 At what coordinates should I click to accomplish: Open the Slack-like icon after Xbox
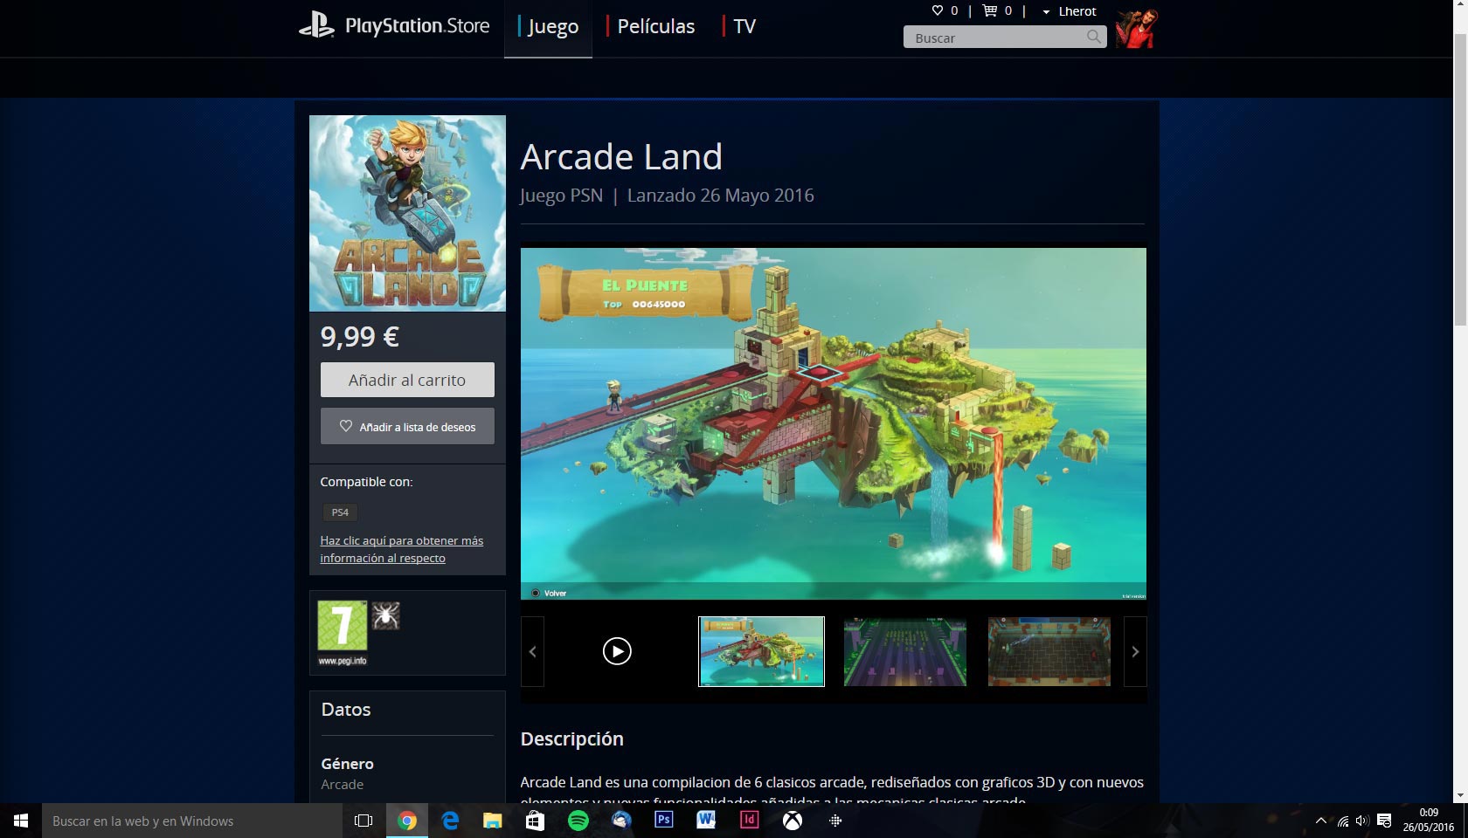pyautogui.click(x=835, y=821)
